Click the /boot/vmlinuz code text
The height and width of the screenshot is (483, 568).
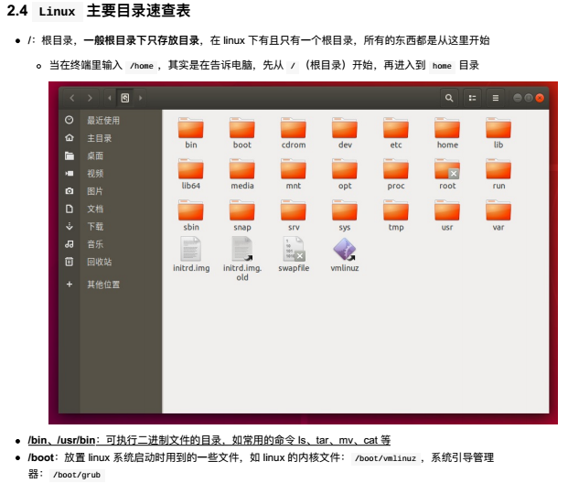[x=385, y=458]
